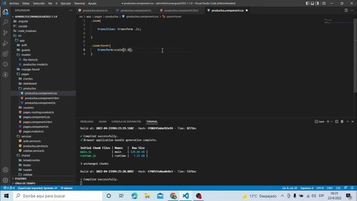Click the editor minimap

pyautogui.click(x=339, y=21)
